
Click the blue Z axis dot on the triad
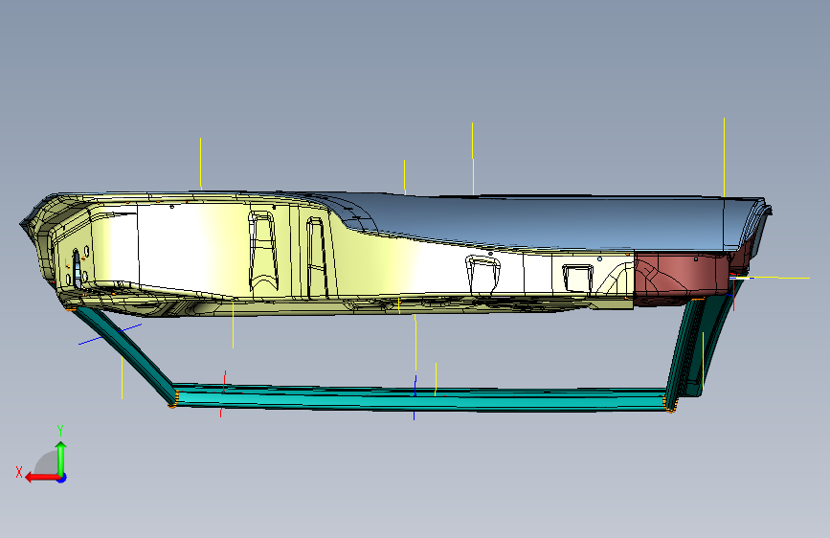(62, 478)
